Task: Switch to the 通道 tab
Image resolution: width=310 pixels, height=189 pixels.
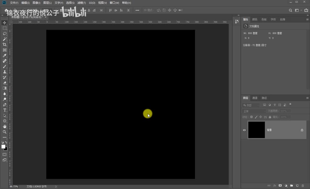Action: pyautogui.click(x=255, y=98)
